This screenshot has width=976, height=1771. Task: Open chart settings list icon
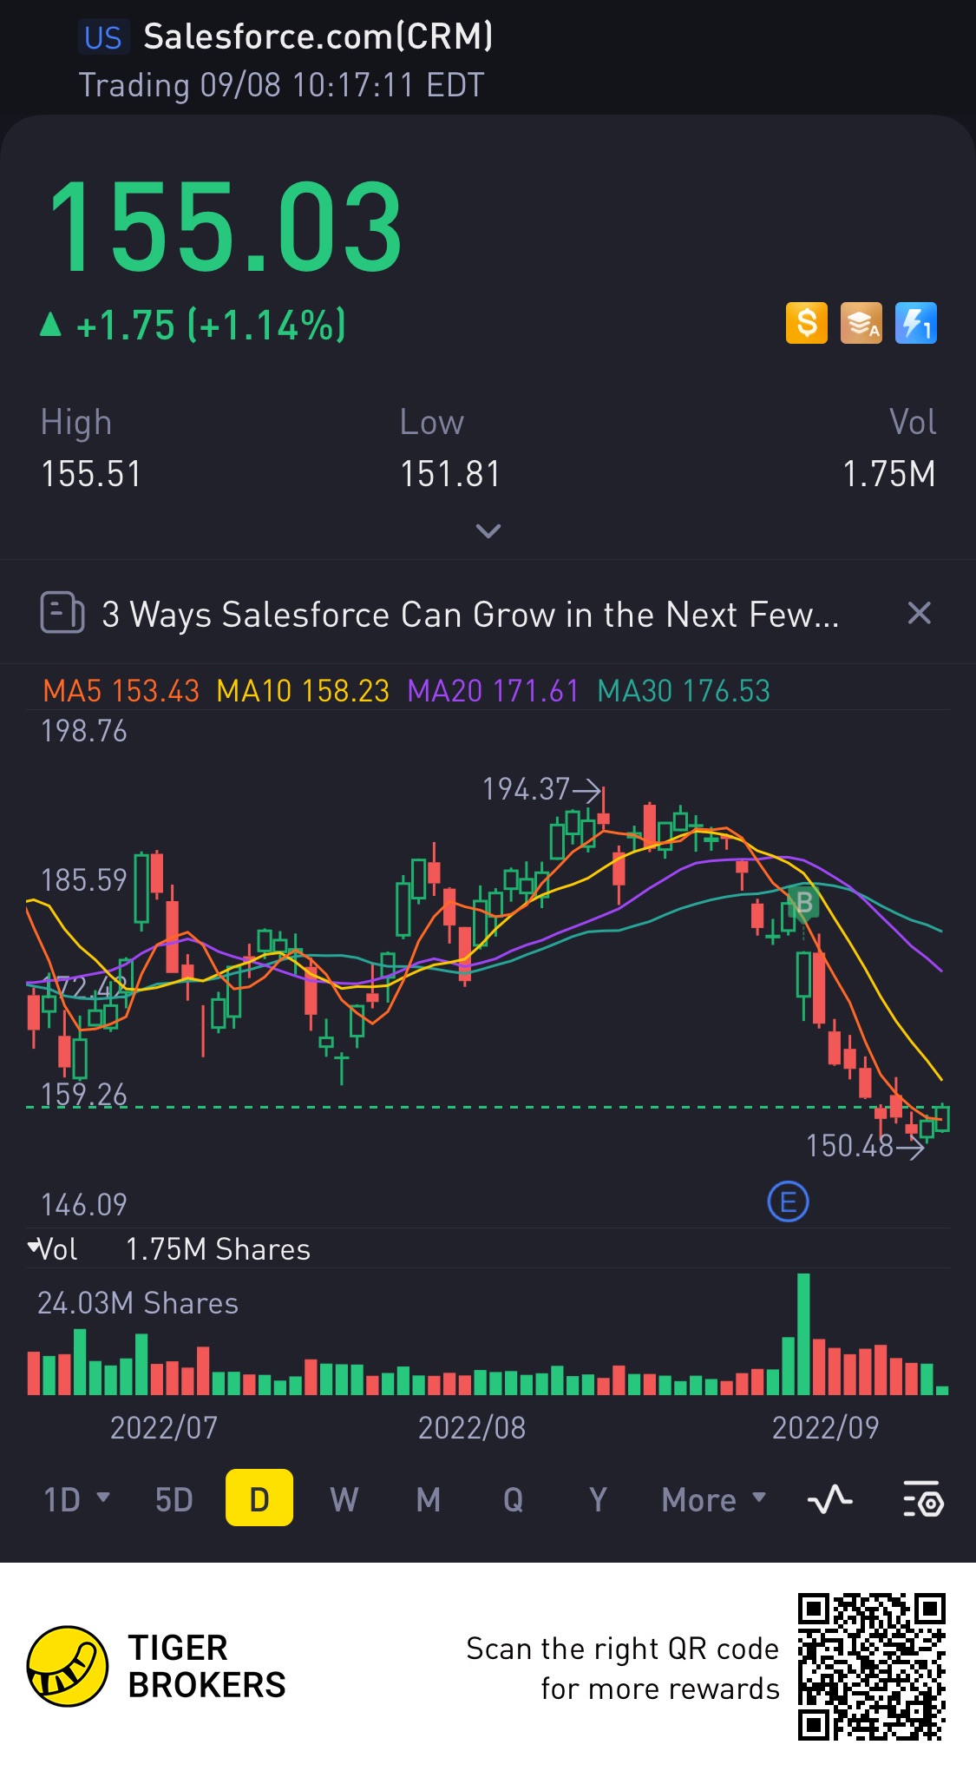(x=923, y=1499)
